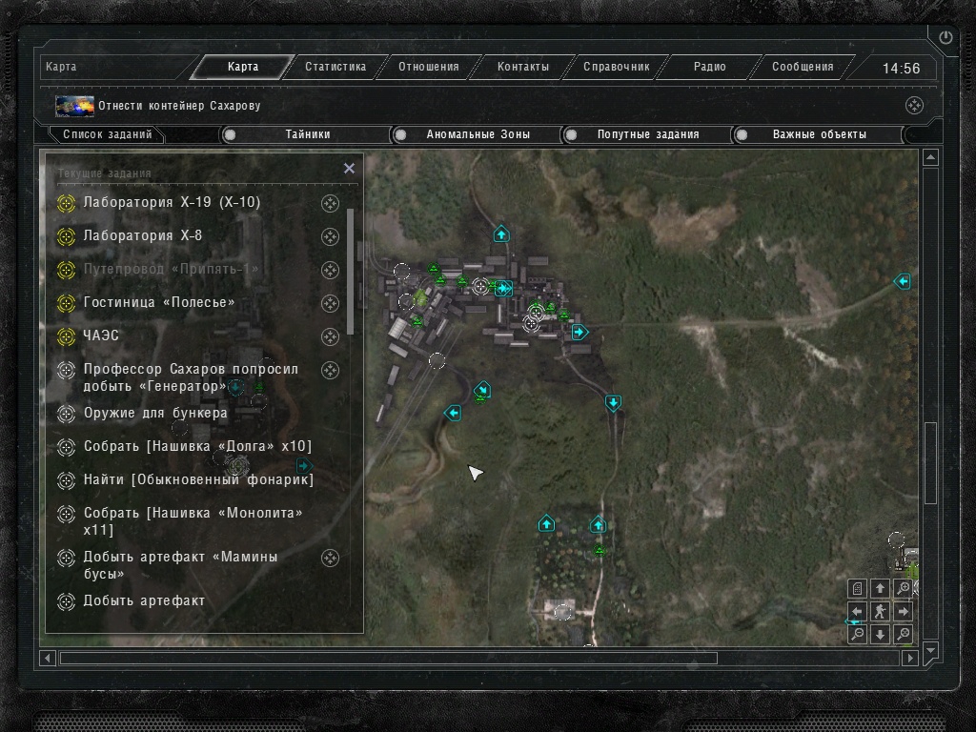Select Профессор Сахаров «Генератор» quest
Screen dimensions: 976x732
[x=191, y=377]
